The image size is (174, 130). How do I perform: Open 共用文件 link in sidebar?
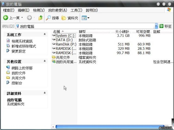(18, 78)
